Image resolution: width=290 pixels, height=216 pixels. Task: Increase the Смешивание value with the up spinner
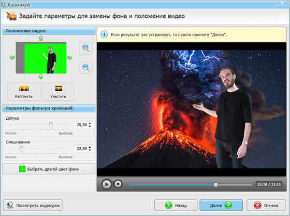click(x=90, y=147)
